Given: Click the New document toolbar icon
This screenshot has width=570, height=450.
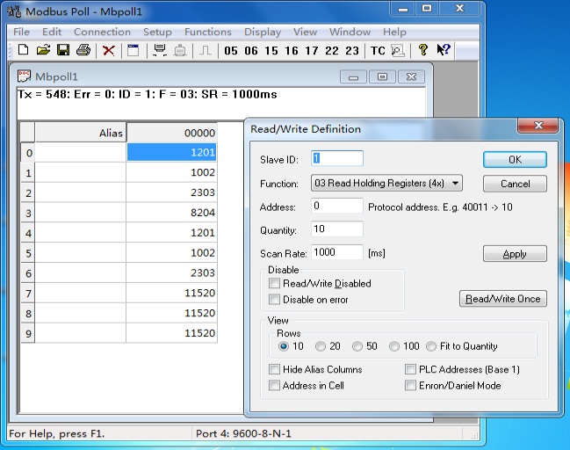Looking at the screenshot, I should 23,50.
